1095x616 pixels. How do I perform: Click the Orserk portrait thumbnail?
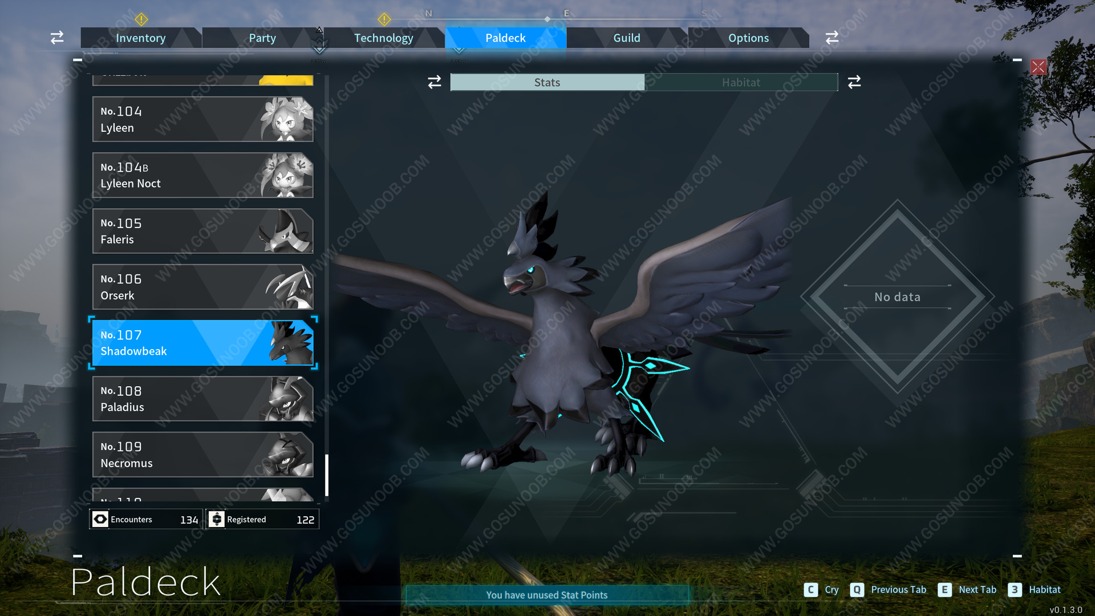pyautogui.click(x=289, y=287)
